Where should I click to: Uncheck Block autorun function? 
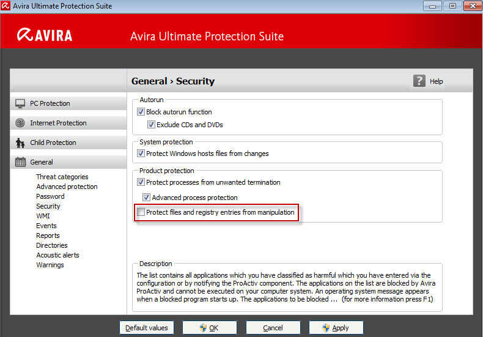click(141, 112)
